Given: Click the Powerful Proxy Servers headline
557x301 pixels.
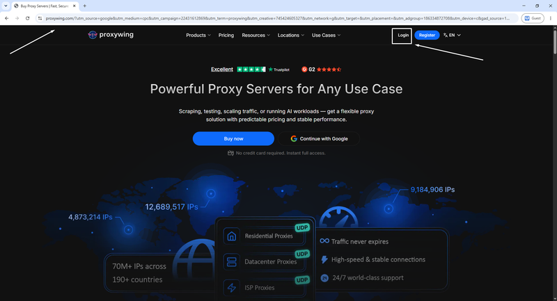Looking at the screenshot, I should [276, 89].
